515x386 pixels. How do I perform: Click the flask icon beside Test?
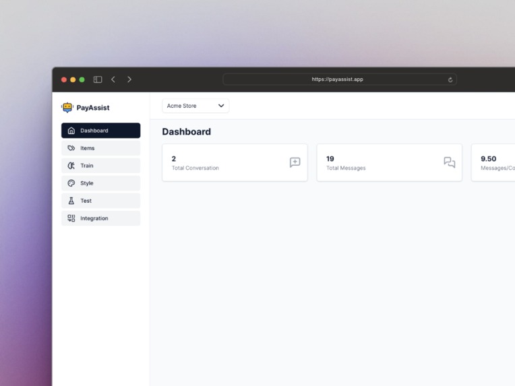click(x=71, y=201)
